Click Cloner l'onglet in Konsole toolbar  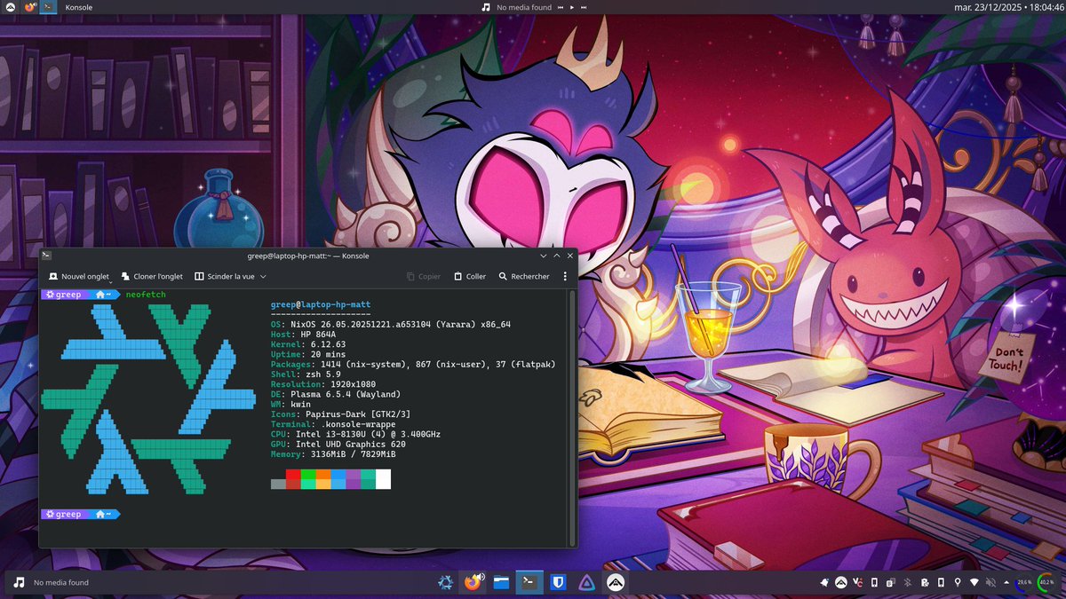(152, 276)
